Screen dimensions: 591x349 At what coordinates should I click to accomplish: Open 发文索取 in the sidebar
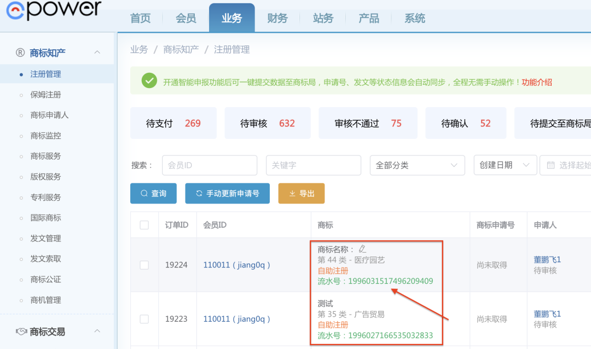coord(45,259)
